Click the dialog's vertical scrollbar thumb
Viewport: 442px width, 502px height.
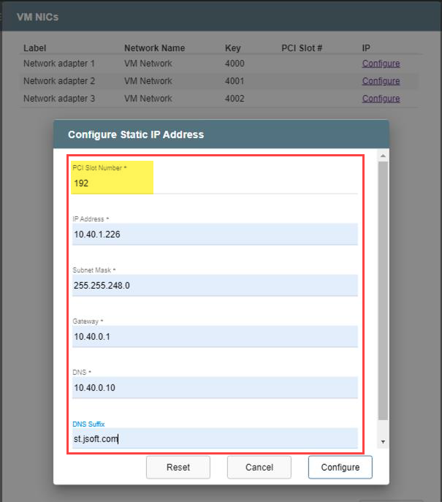click(383, 292)
